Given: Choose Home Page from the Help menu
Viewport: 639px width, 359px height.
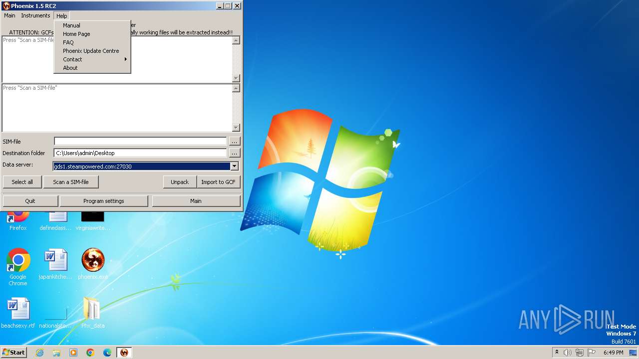Looking at the screenshot, I should tap(92, 34).
